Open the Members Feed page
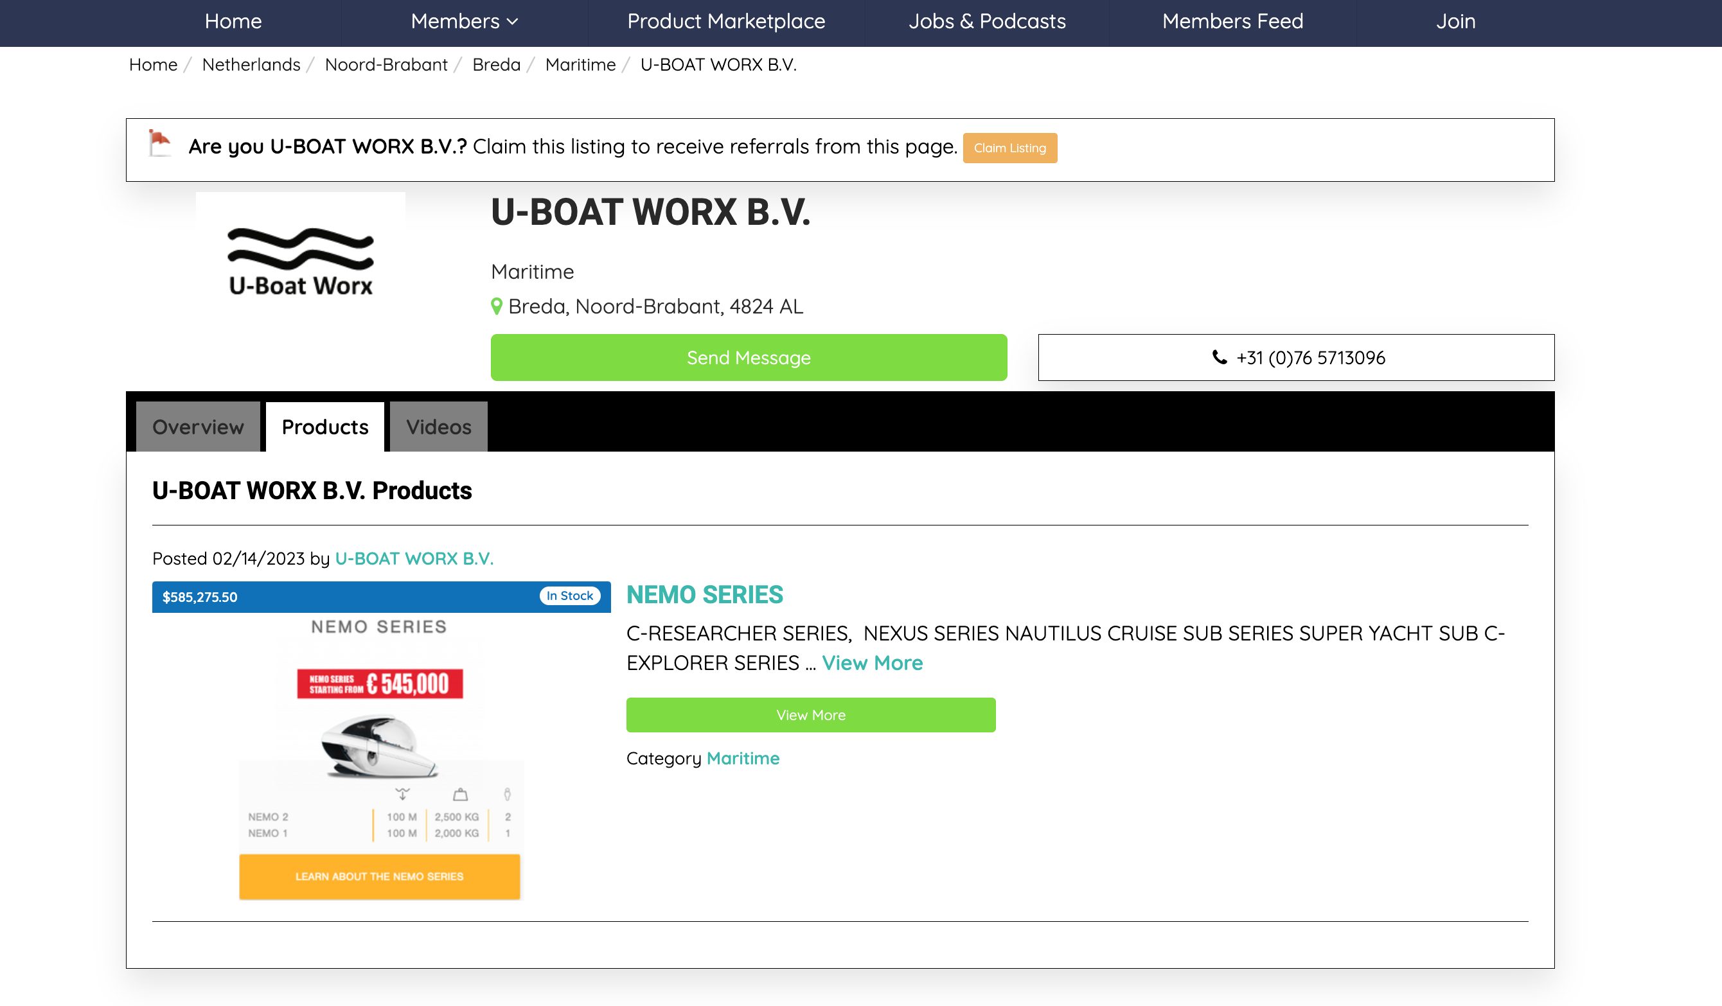This screenshot has width=1722, height=1006. coord(1233,21)
